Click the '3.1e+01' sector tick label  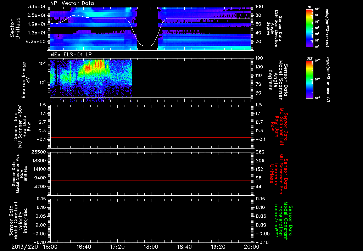[37, 7]
